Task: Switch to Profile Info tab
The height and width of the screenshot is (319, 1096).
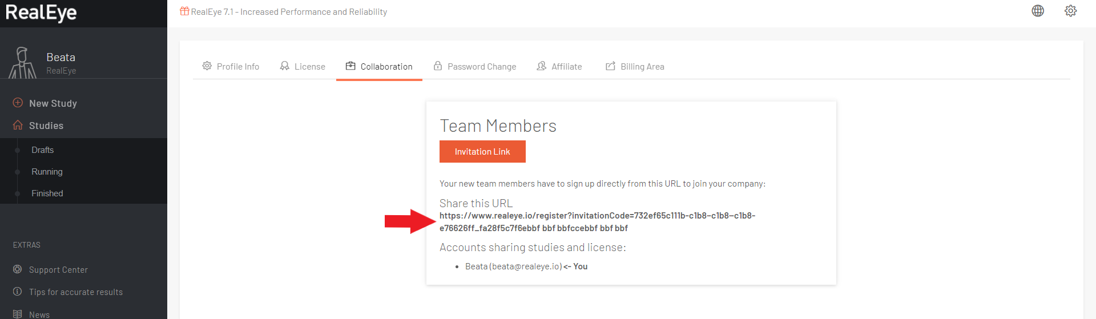Action: click(x=231, y=66)
